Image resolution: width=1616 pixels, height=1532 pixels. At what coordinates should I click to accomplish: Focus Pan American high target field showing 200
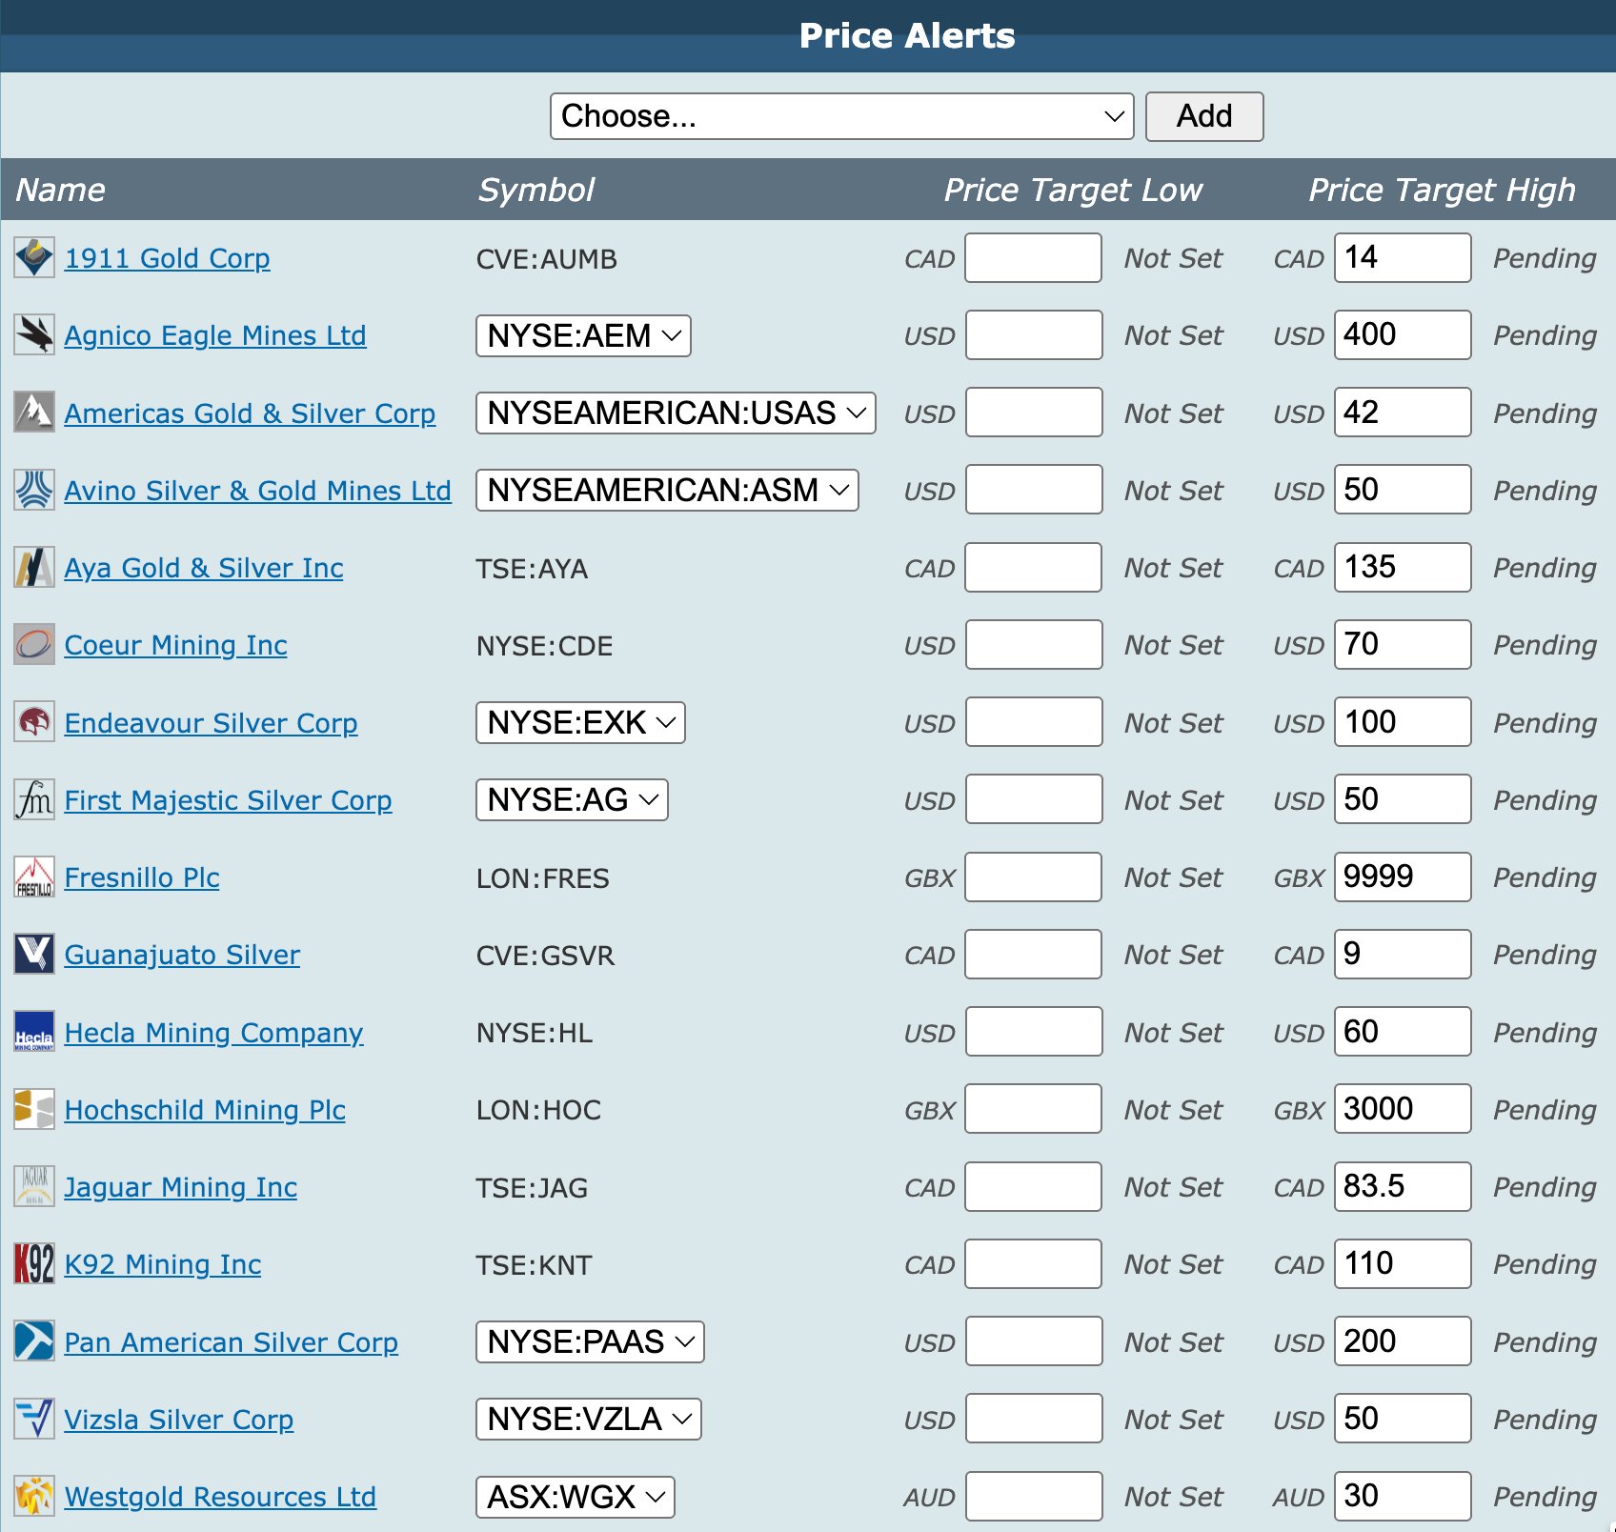pyautogui.click(x=1403, y=1341)
